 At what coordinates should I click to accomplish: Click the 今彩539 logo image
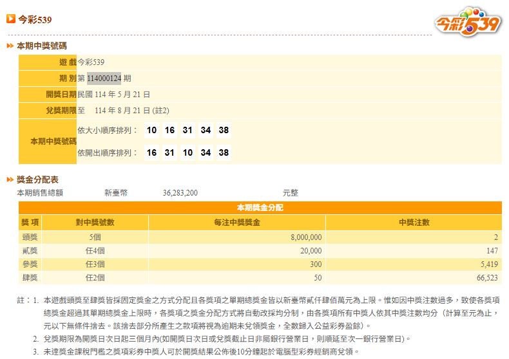(x=468, y=21)
